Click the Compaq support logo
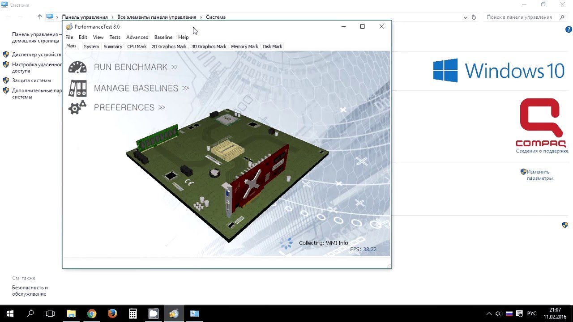Viewport: 573px width, 322px height. tap(541, 123)
